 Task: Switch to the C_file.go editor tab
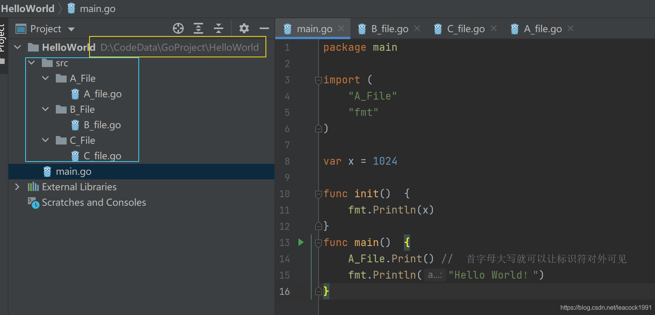pos(466,29)
